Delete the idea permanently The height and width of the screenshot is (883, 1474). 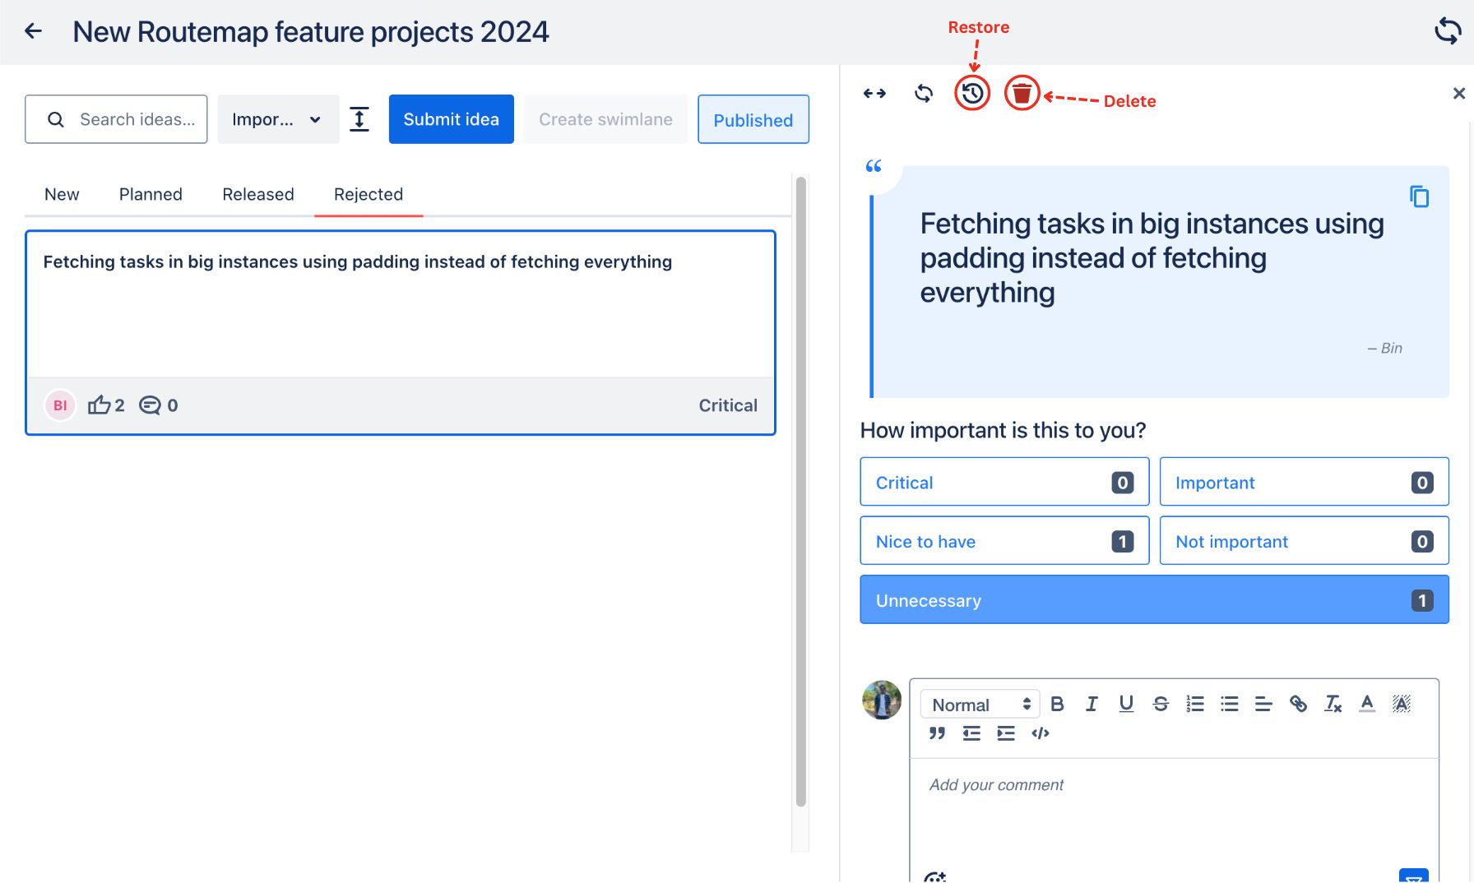tap(1022, 93)
